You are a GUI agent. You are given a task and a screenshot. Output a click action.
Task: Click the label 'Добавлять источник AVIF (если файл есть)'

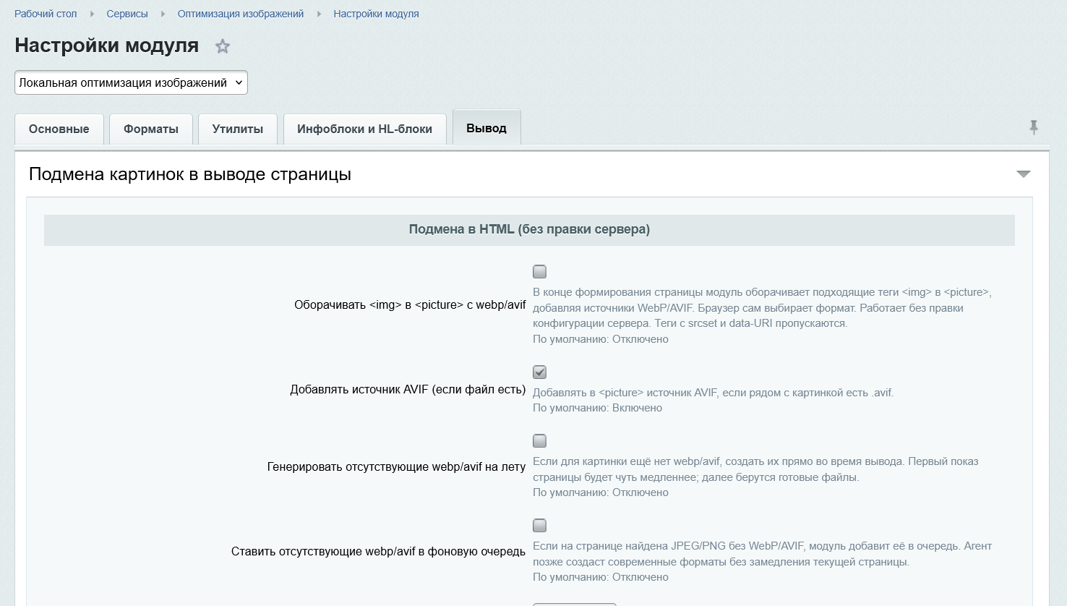click(408, 390)
